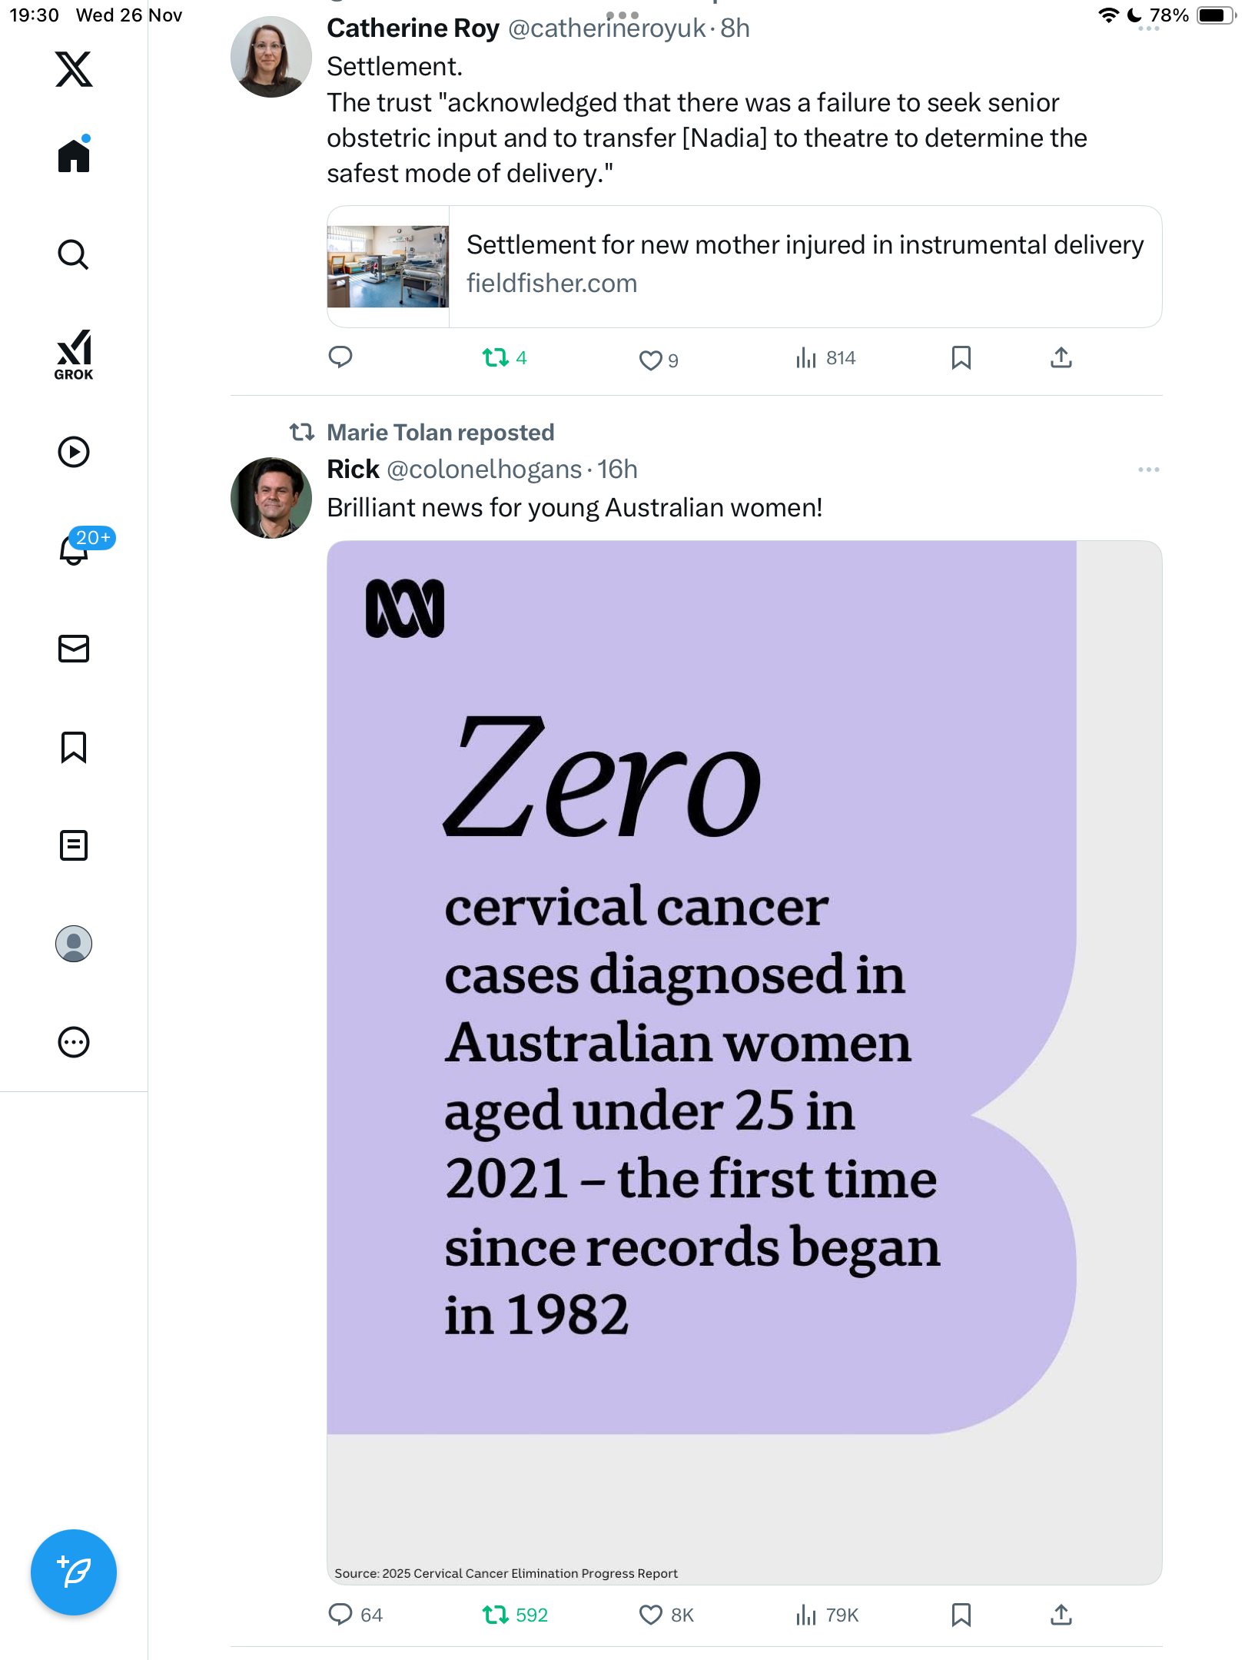Open the Lists icon in sidebar
Screen dimensions: 1245x1660
pos(74,845)
